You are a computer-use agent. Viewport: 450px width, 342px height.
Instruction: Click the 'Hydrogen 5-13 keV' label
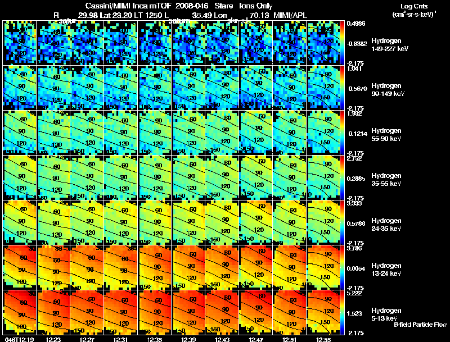pos(386,314)
